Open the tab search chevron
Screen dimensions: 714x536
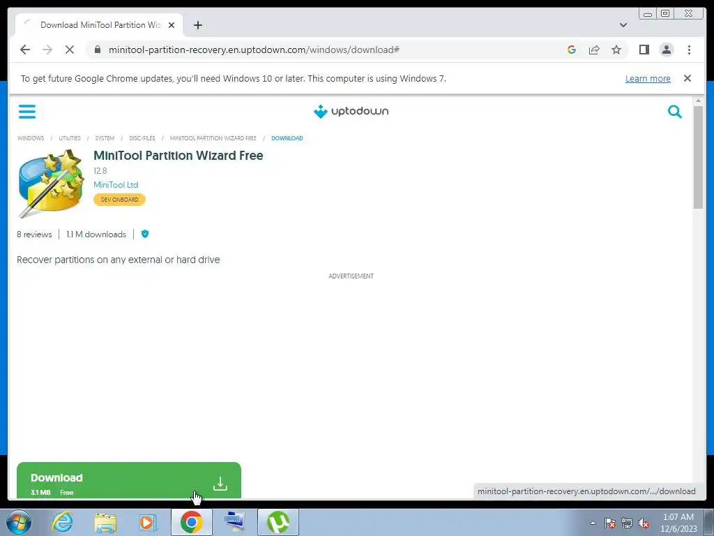[x=623, y=25]
